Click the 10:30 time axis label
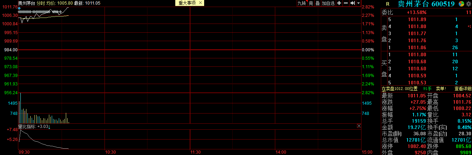 click(111, 152)
